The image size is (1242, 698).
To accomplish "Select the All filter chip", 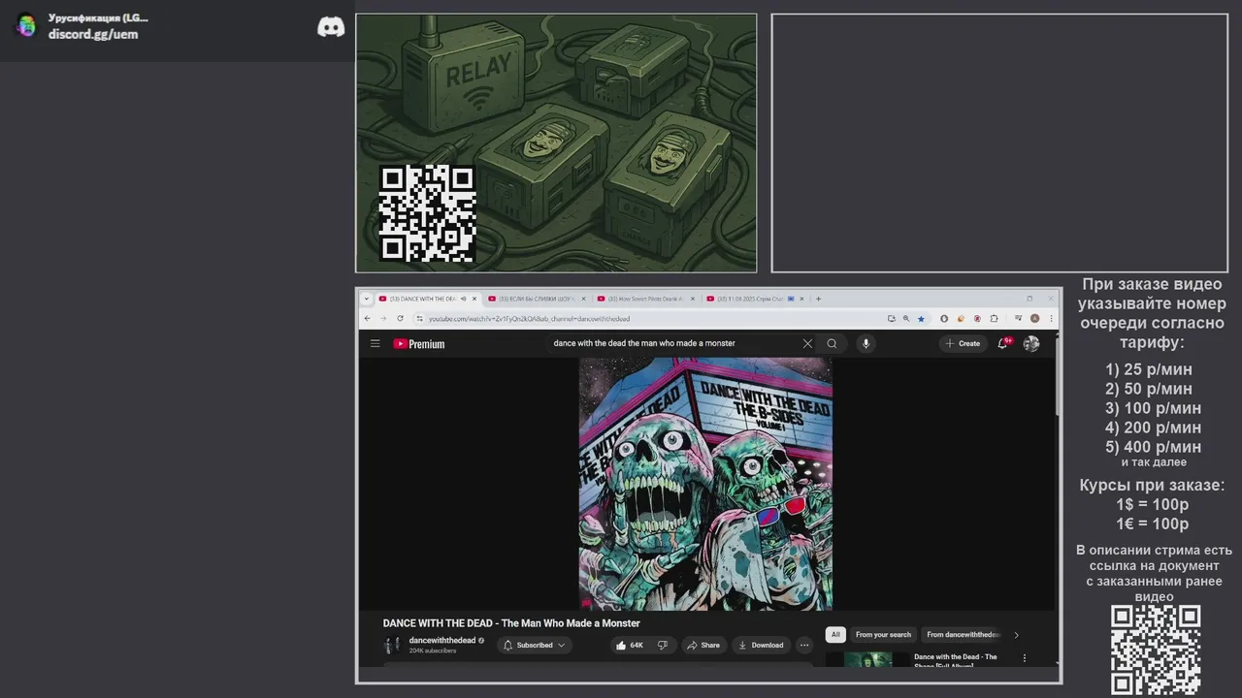I will click(x=835, y=635).
